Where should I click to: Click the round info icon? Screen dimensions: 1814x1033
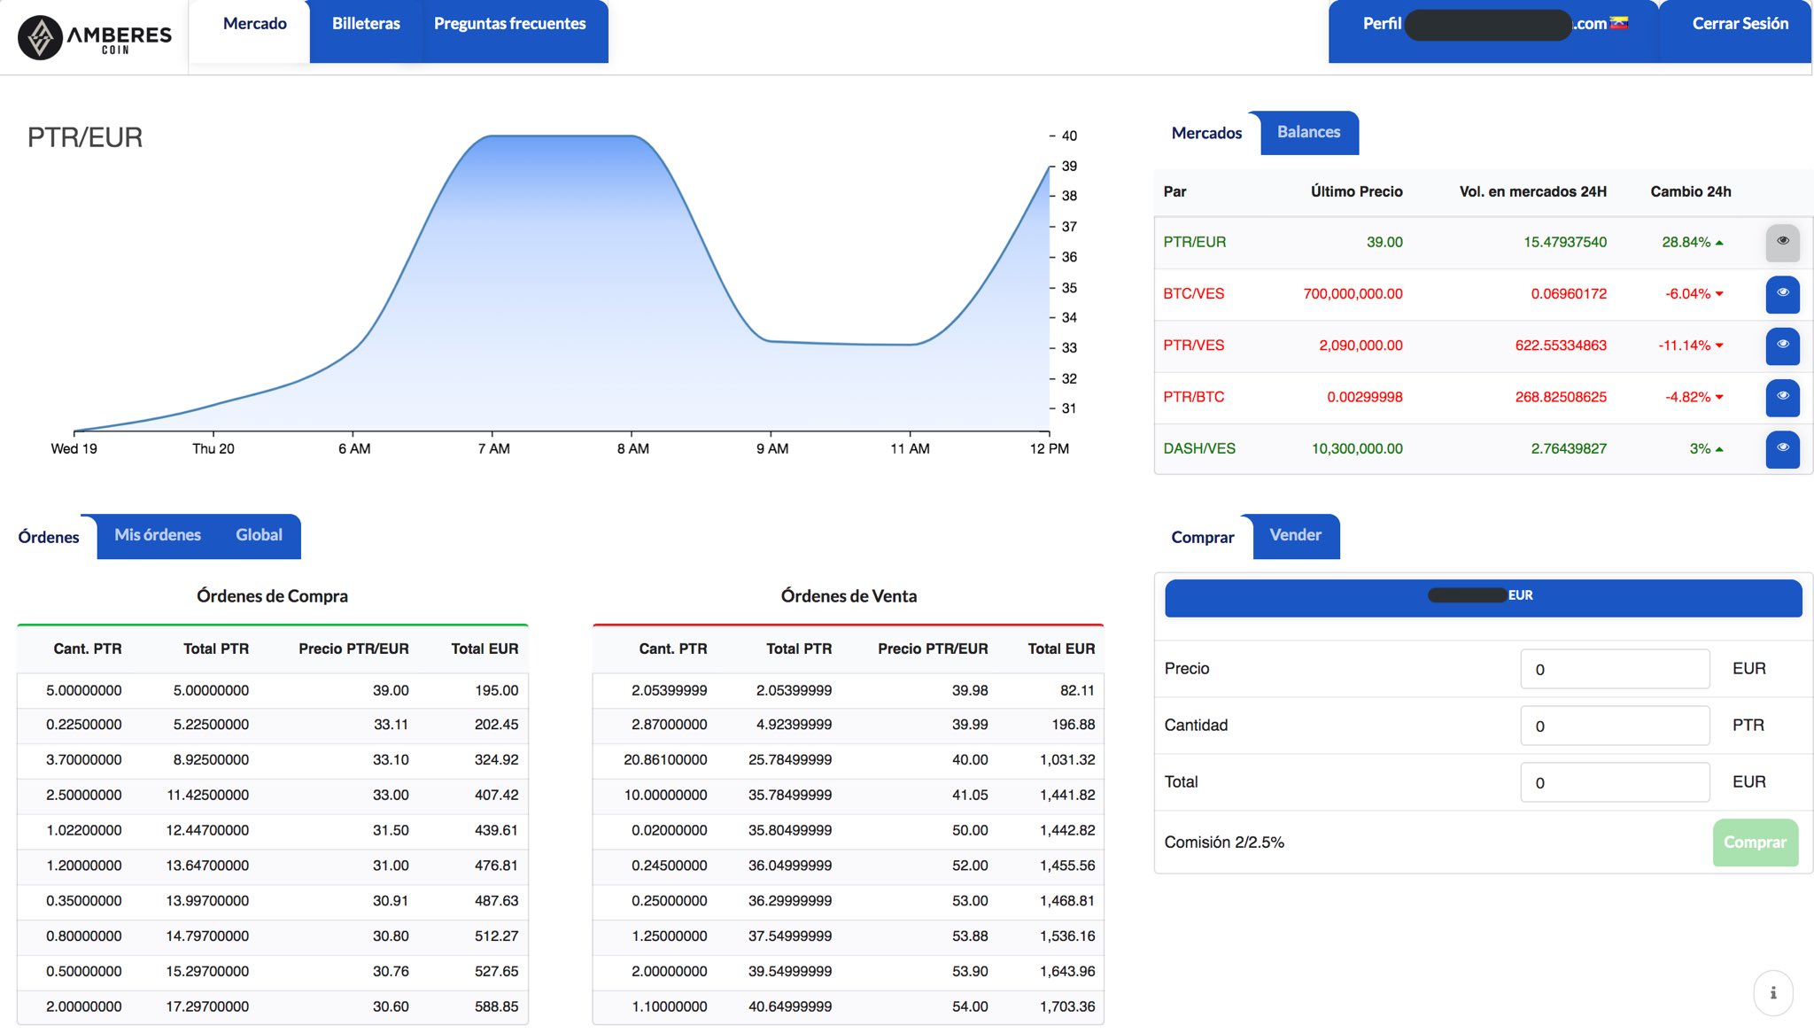click(x=1773, y=992)
